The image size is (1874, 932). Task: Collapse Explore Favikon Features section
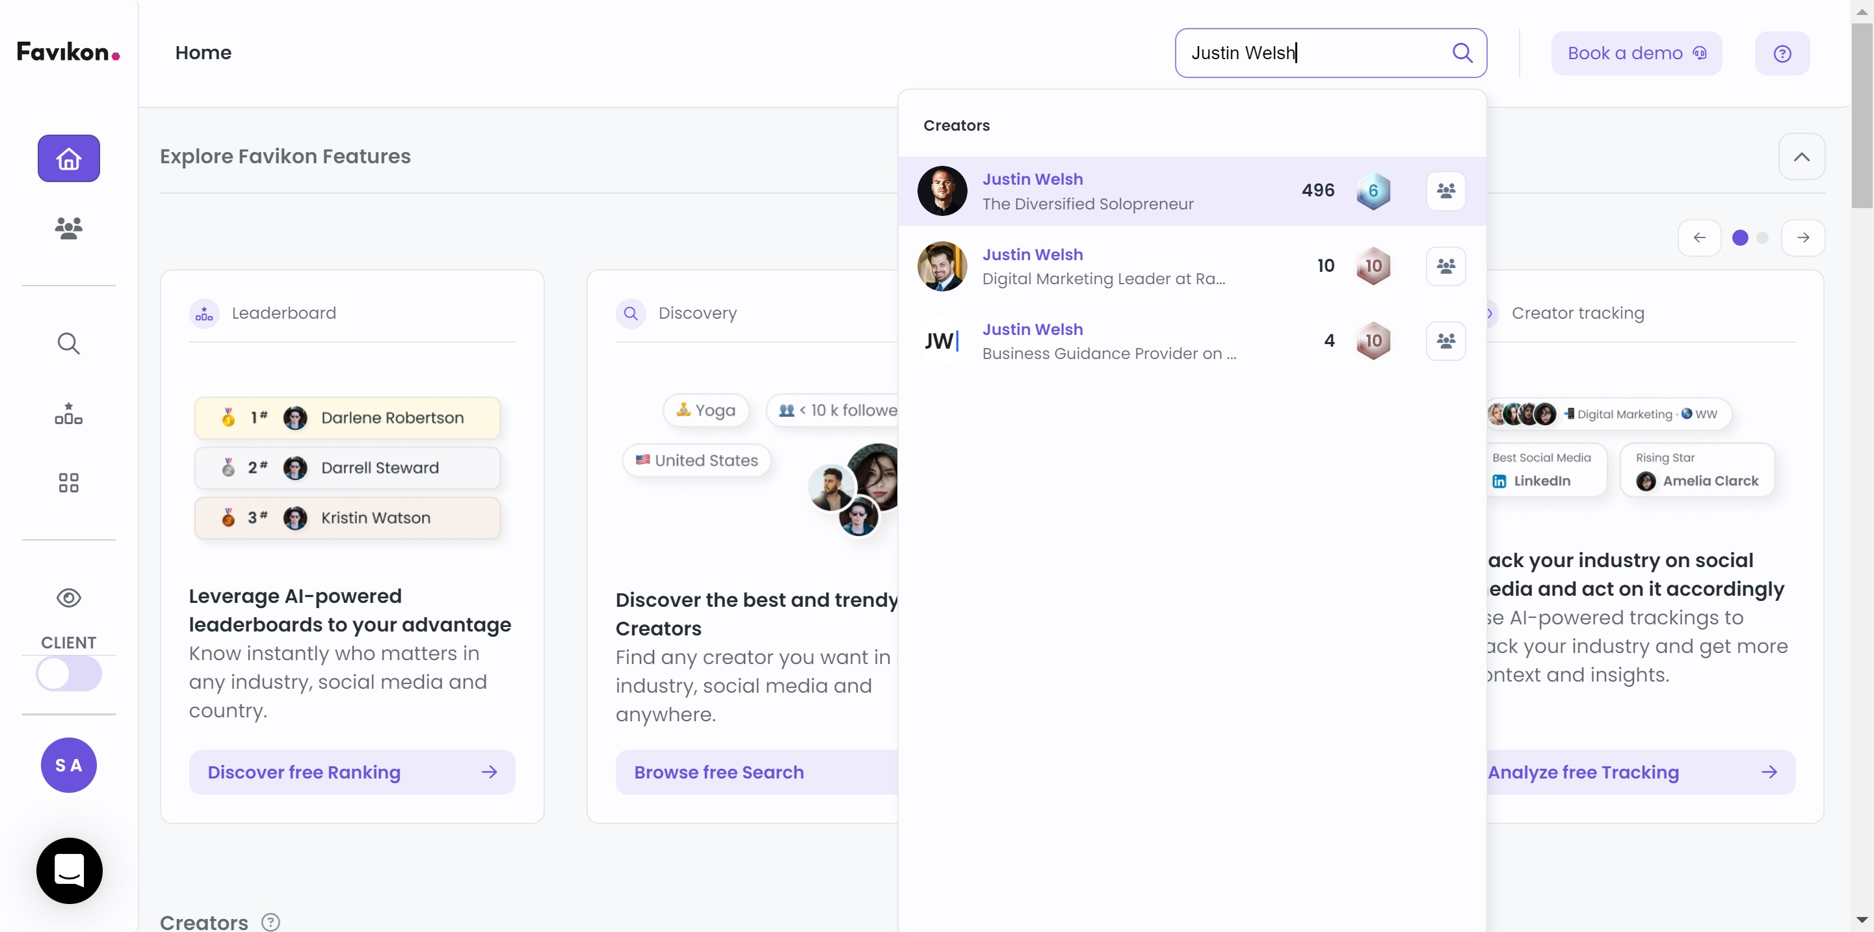pyautogui.click(x=1801, y=157)
